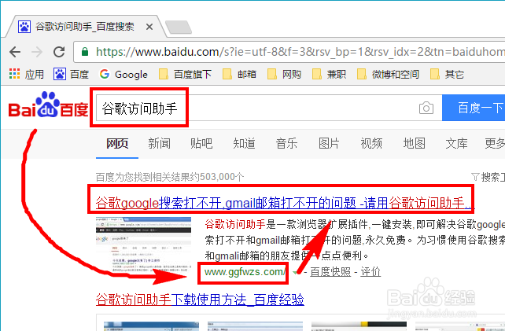Open the 百度 bookmark with paw icon
The width and height of the screenshot is (505, 331).
71,74
